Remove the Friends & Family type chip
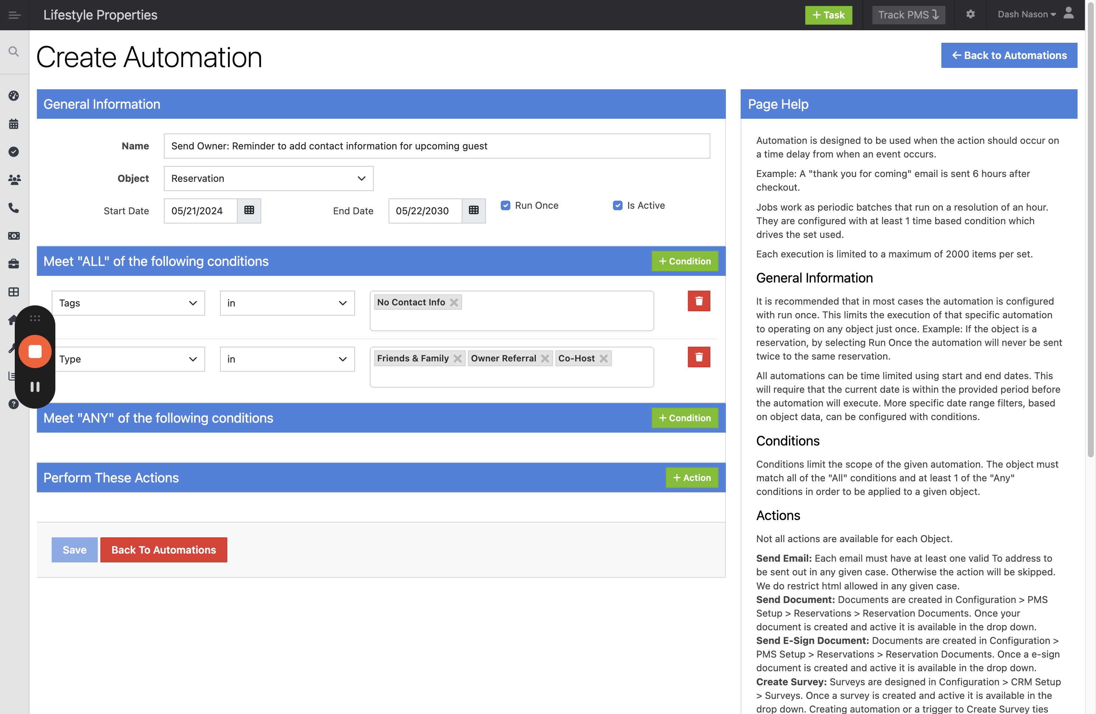Viewport: 1096px width, 714px height. pyautogui.click(x=457, y=358)
